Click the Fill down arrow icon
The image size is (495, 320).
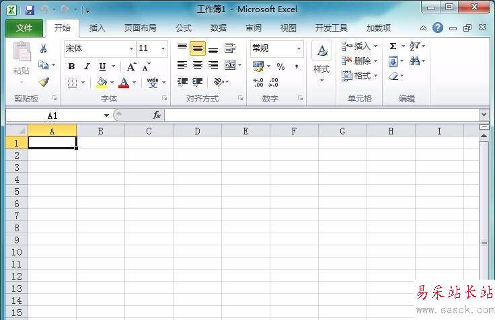393,61
